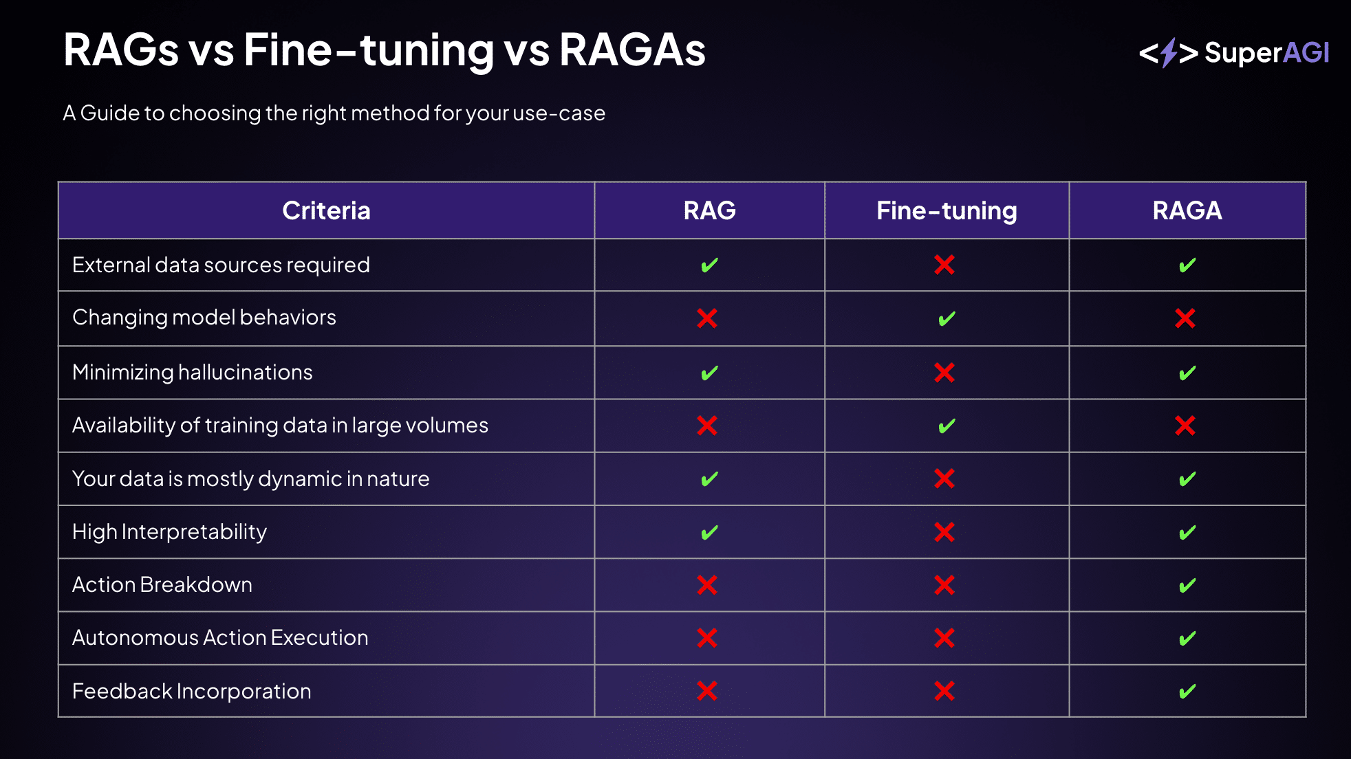This screenshot has height=759, width=1351.
Task: Click the RAG red cross for Changing model behaviors
Action: pyautogui.click(x=707, y=318)
